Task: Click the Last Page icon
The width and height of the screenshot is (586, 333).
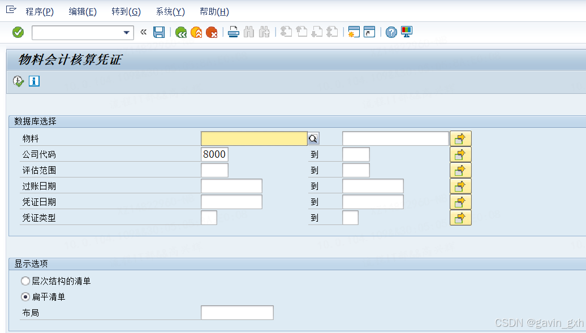Action: [332, 32]
